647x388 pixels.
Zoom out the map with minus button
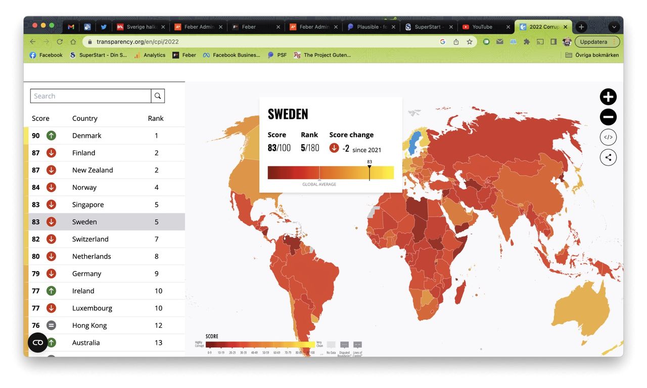[608, 117]
